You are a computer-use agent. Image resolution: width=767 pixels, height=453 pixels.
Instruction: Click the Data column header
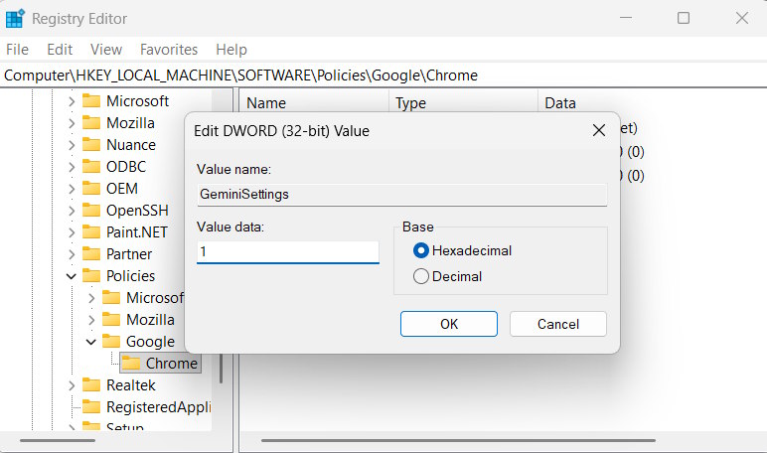pos(652,102)
